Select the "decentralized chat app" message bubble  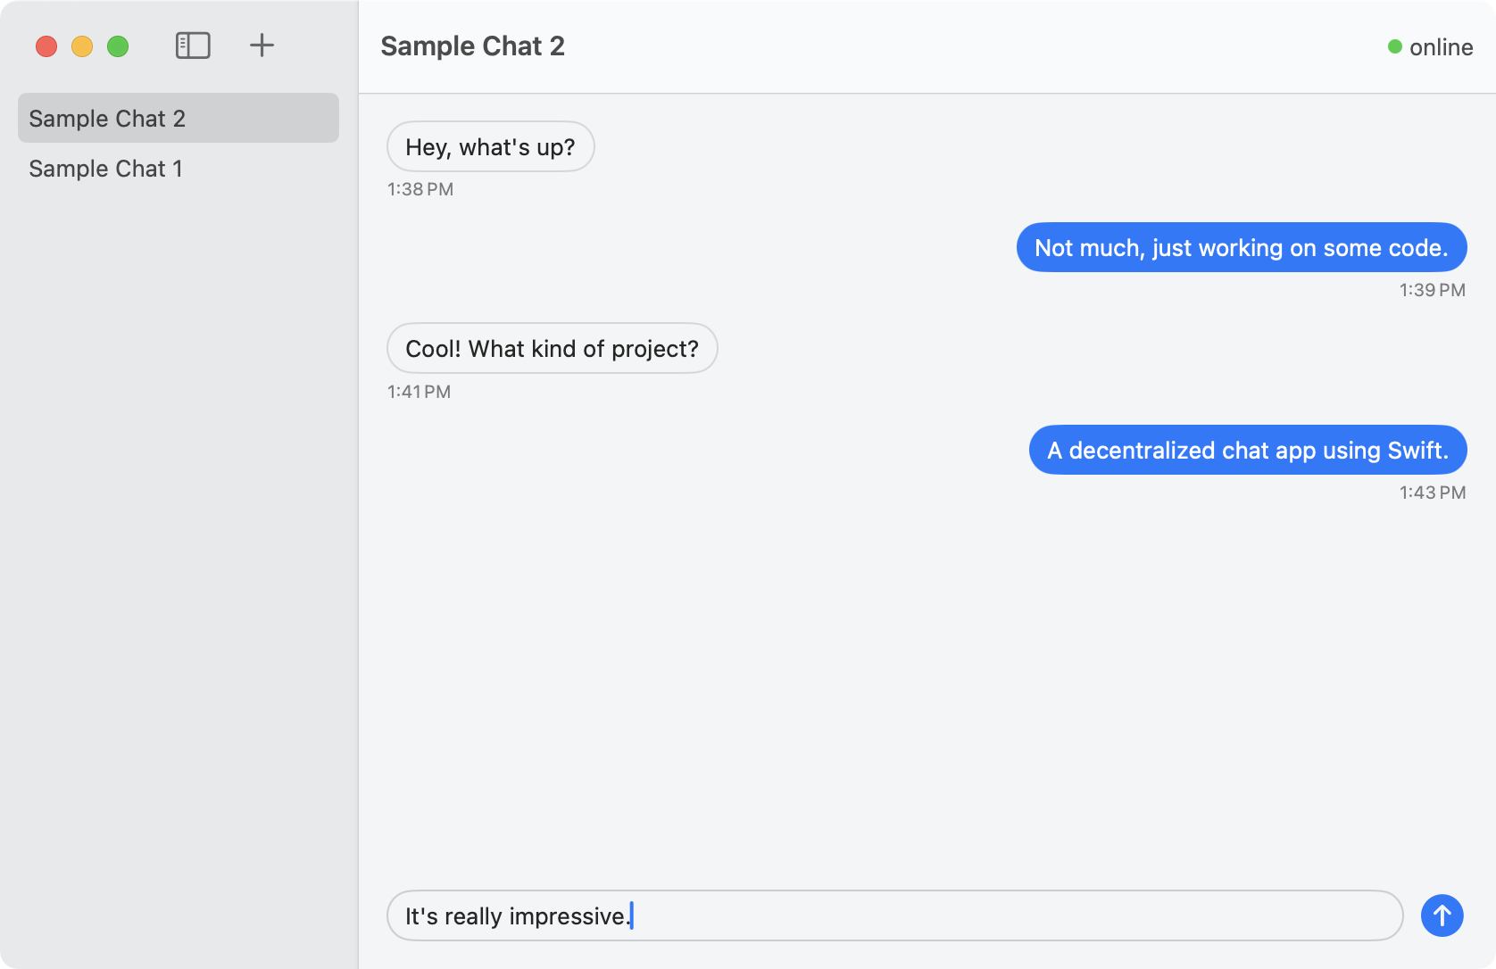[x=1247, y=451]
